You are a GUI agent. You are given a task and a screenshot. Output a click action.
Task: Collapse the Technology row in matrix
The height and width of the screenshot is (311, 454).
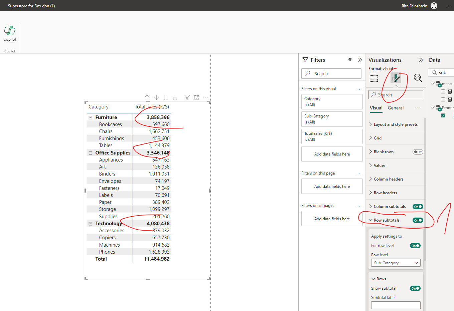pyautogui.click(x=90, y=224)
